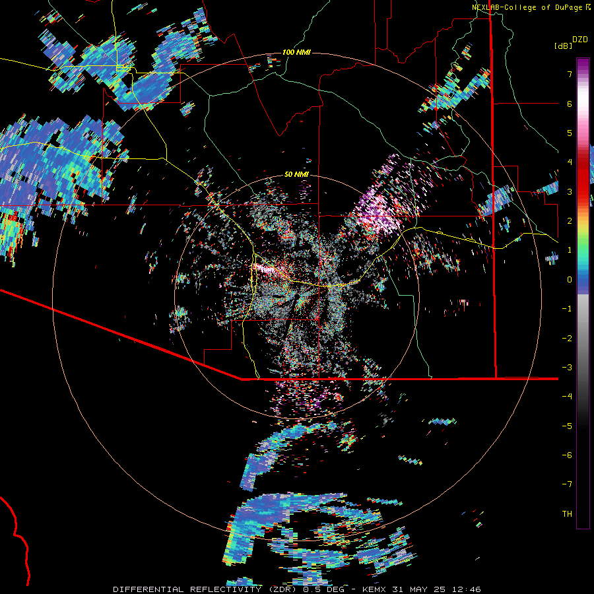Click the ZDR color scale bar
This screenshot has width=594, height=594.
click(583, 293)
